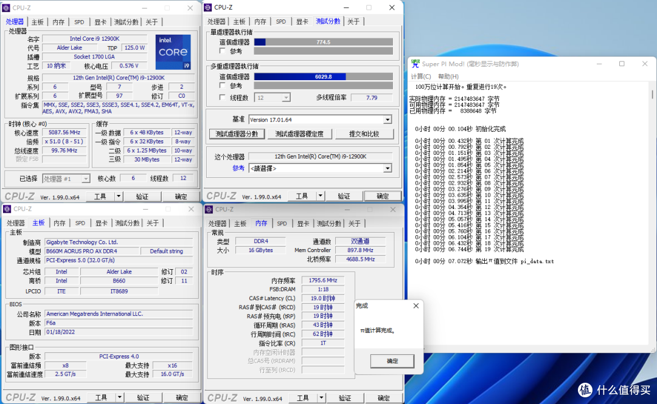Click 內存频率 1795.6 MHz value
Image resolution: width=657 pixels, height=404 pixels.
click(x=322, y=281)
